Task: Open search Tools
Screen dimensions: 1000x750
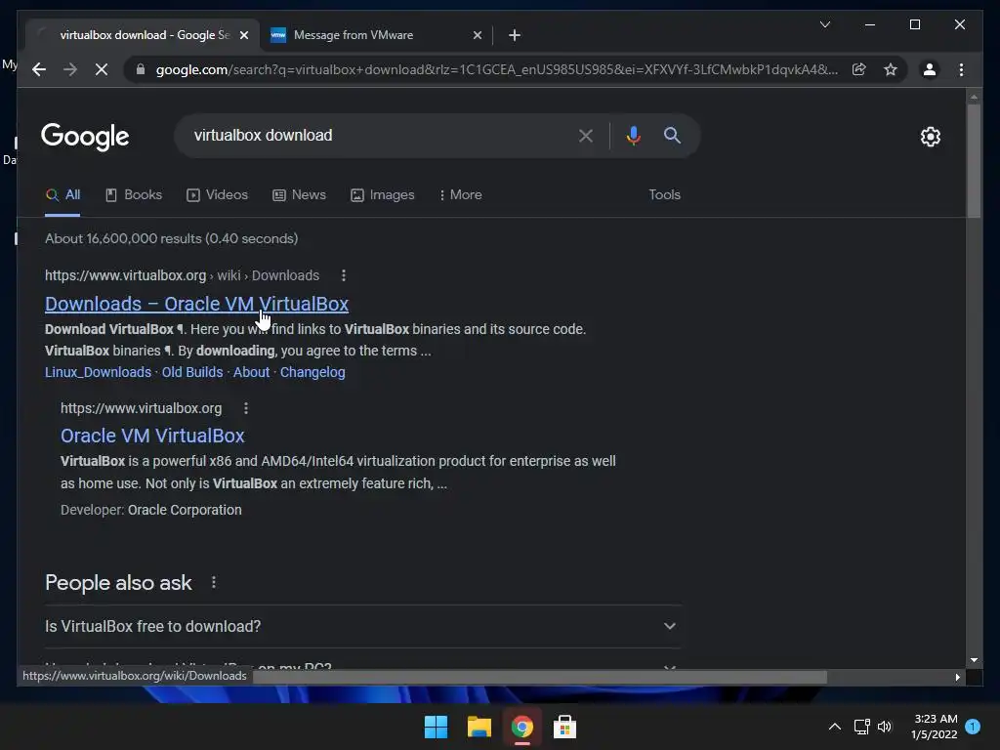Action: coord(664,195)
